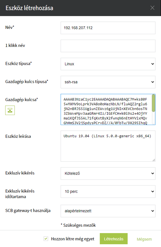Screen dimensions: 161x247
Task: Close the Eszköz létrehozása dialog
Action: [x=152, y=8]
